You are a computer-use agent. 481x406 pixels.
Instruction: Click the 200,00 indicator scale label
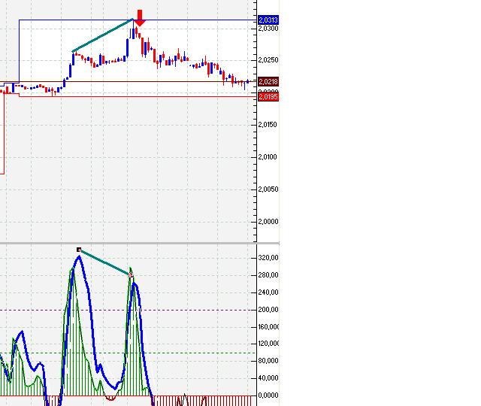[x=268, y=310]
